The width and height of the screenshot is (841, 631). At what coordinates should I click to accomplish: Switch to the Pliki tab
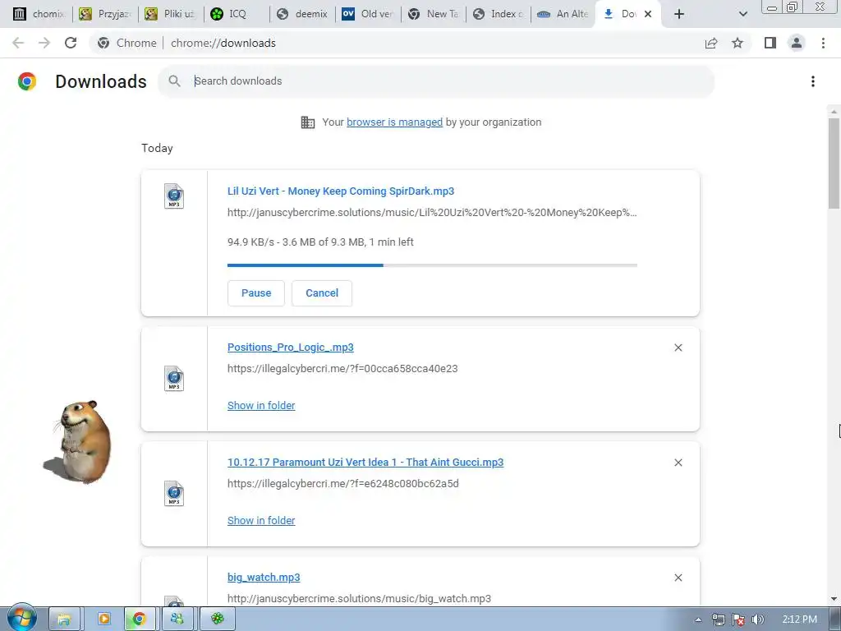point(172,14)
